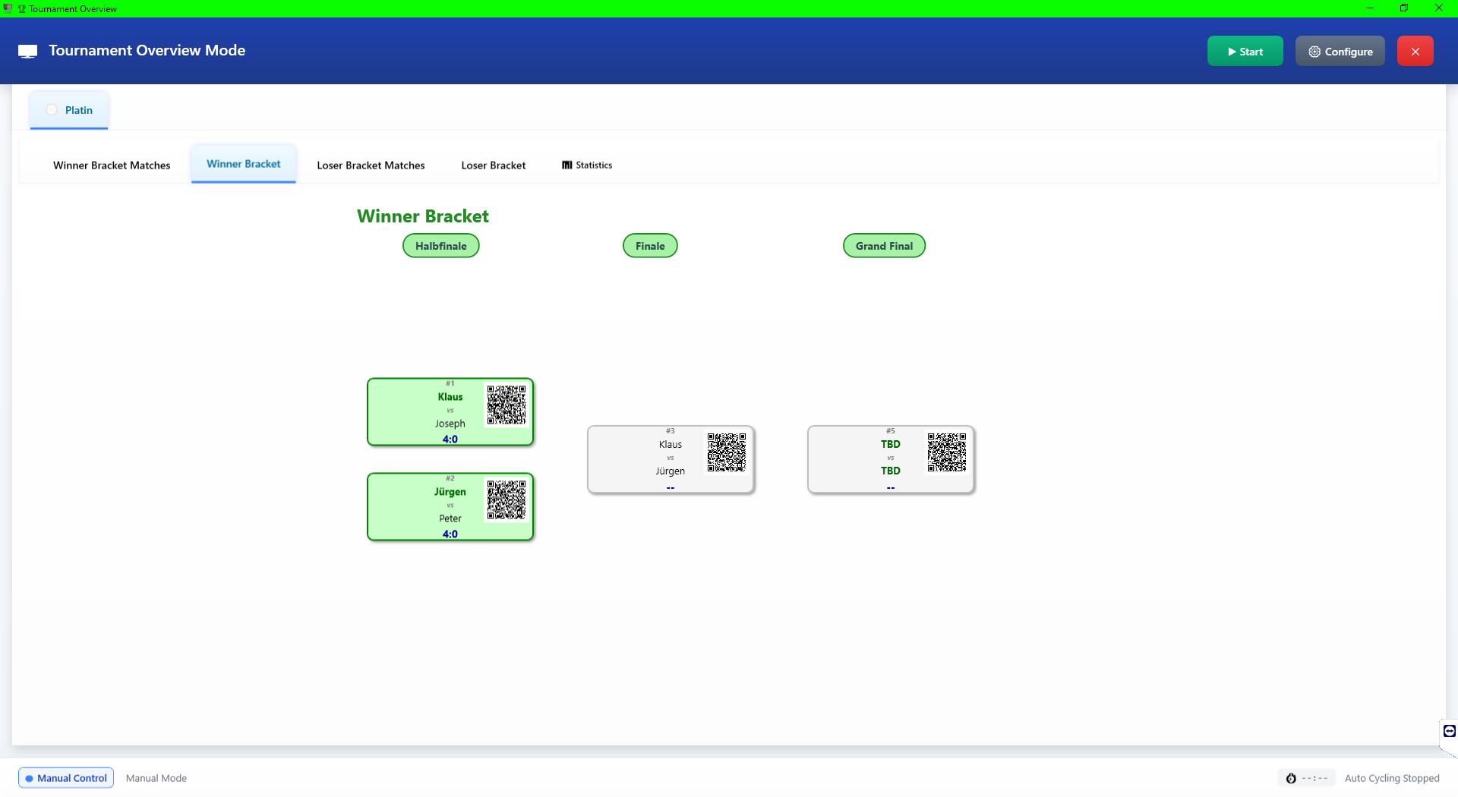Select the Winner Bracket tab
Screen dimensions: 1458x797
(243, 164)
